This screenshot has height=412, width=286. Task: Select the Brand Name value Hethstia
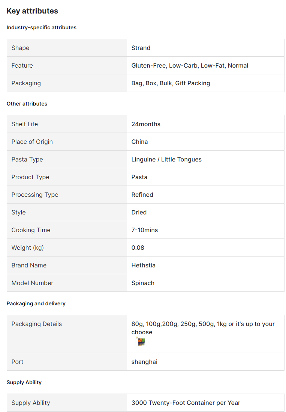coord(144,266)
